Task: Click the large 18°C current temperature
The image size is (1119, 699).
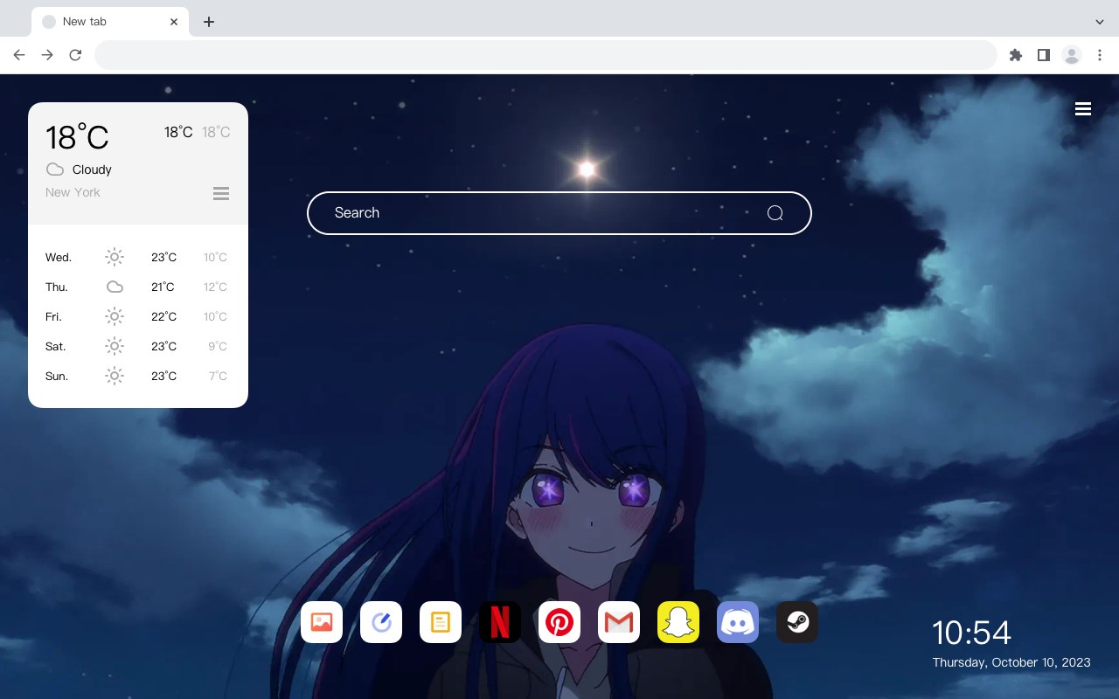Action: [x=77, y=137]
